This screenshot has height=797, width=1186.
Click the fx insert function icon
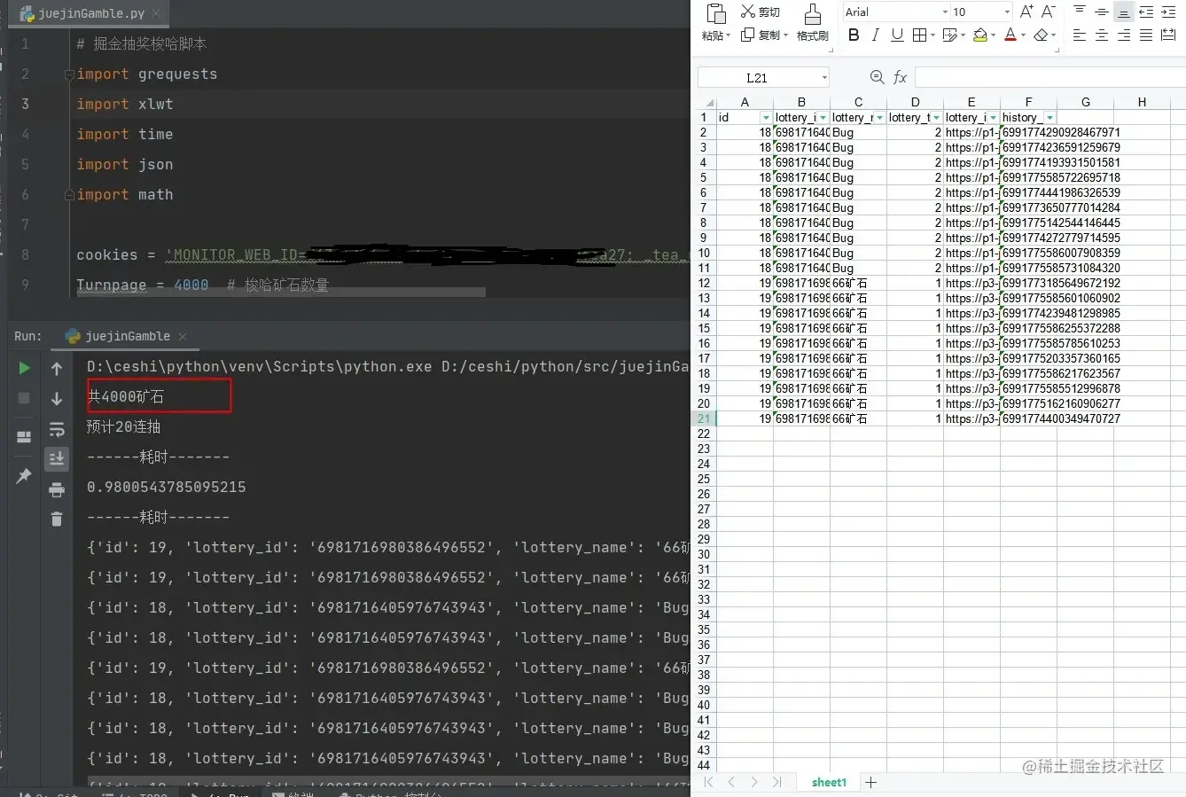click(x=900, y=77)
